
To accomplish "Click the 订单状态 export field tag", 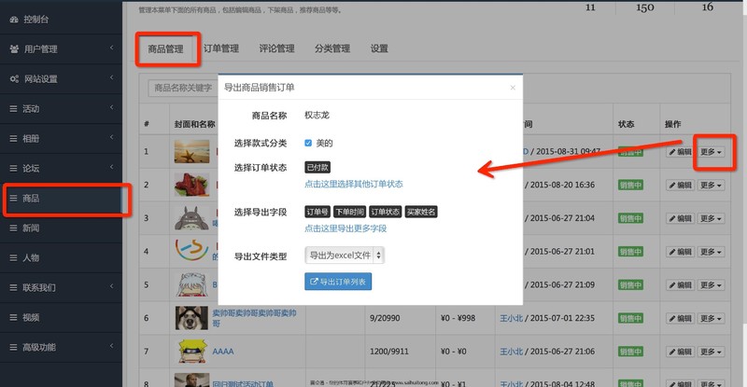I will click(x=386, y=213).
